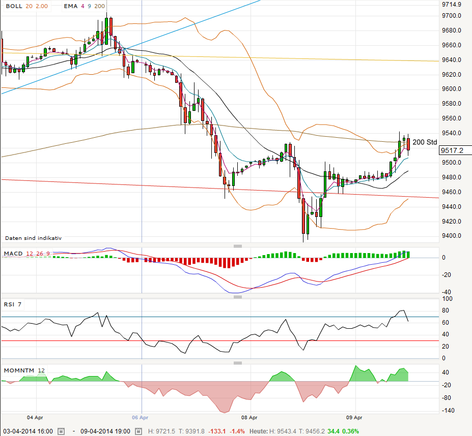472x436 pixels.
Task: Click the '04 Apr' time axis label
Action: point(35,417)
